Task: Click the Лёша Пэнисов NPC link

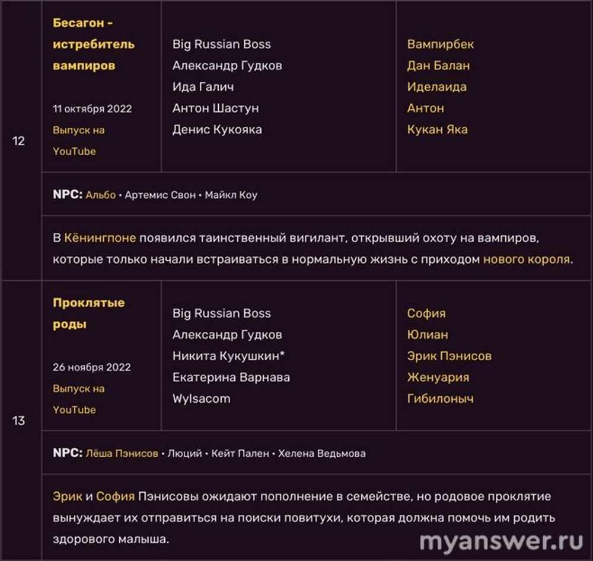Action: [122, 453]
